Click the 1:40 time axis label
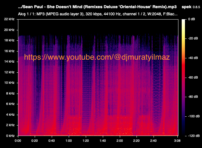 103,141
